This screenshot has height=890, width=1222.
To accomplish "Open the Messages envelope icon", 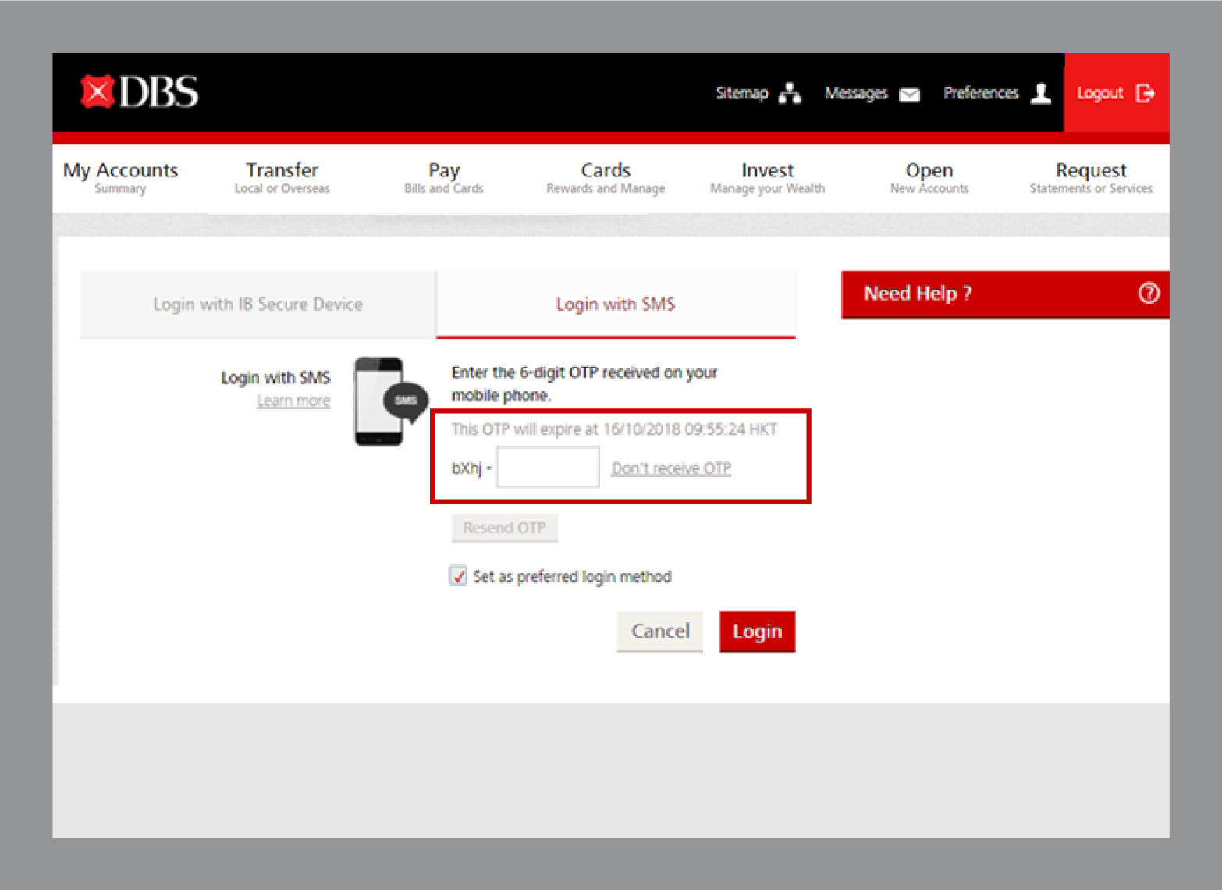I will click(x=909, y=94).
